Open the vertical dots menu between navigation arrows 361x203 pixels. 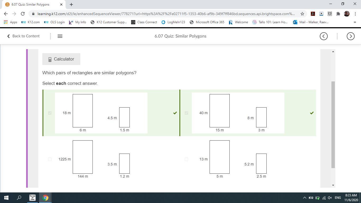pos(337,36)
